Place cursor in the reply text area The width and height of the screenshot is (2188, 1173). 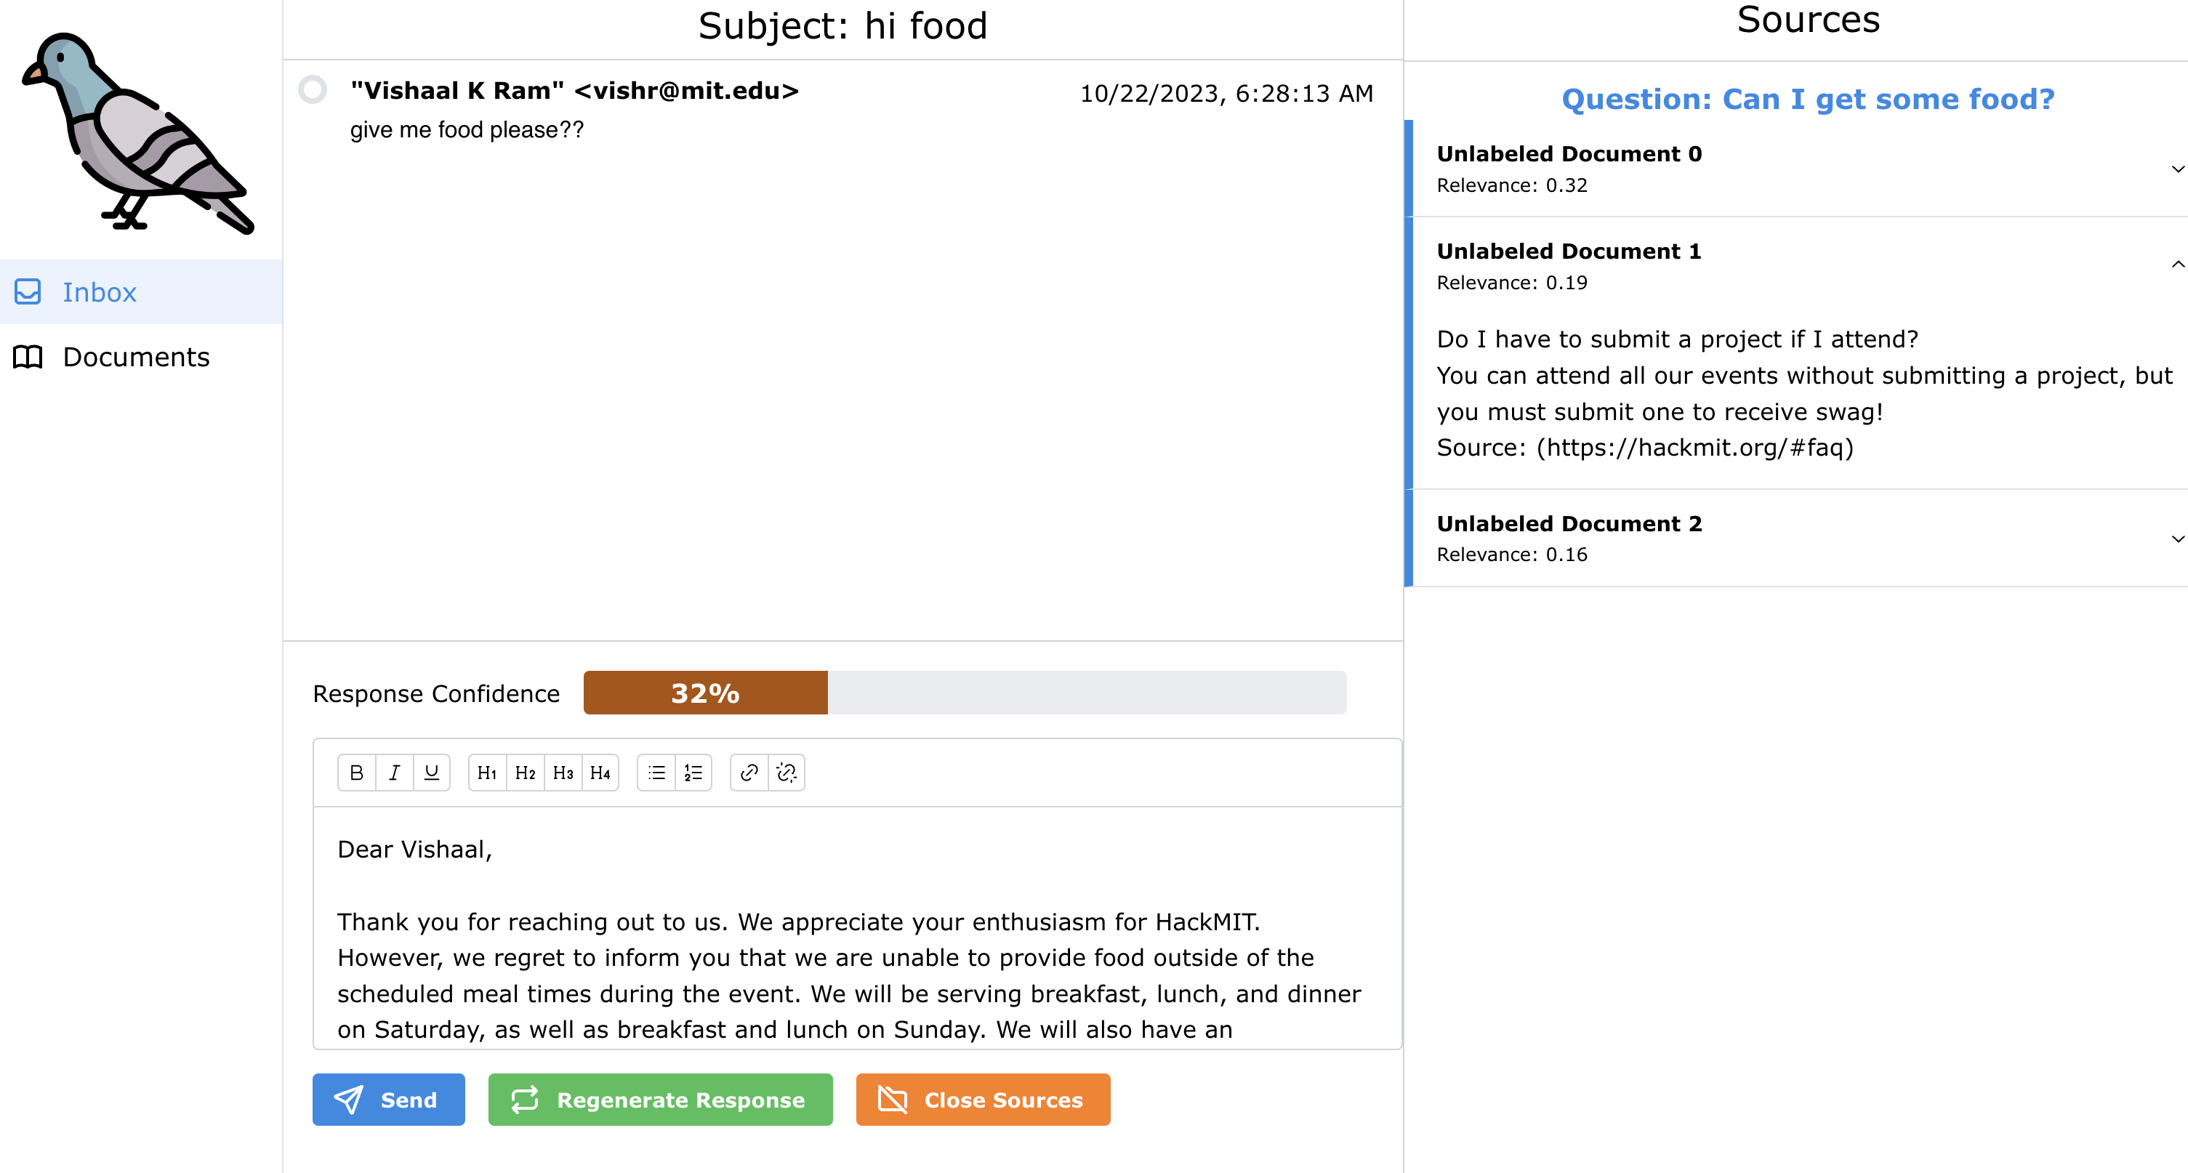click(849, 935)
